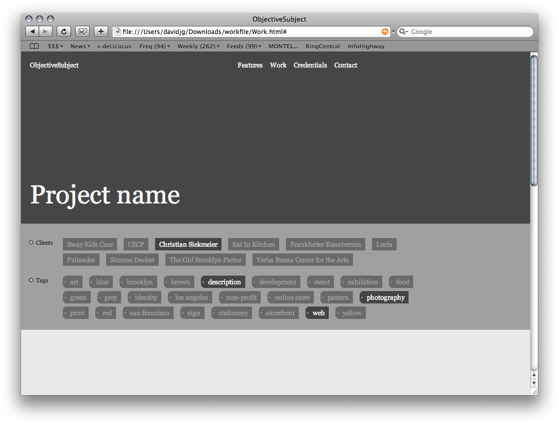559x424 pixels.
Task: Go back using Safari's back arrow
Action: [x=32, y=31]
